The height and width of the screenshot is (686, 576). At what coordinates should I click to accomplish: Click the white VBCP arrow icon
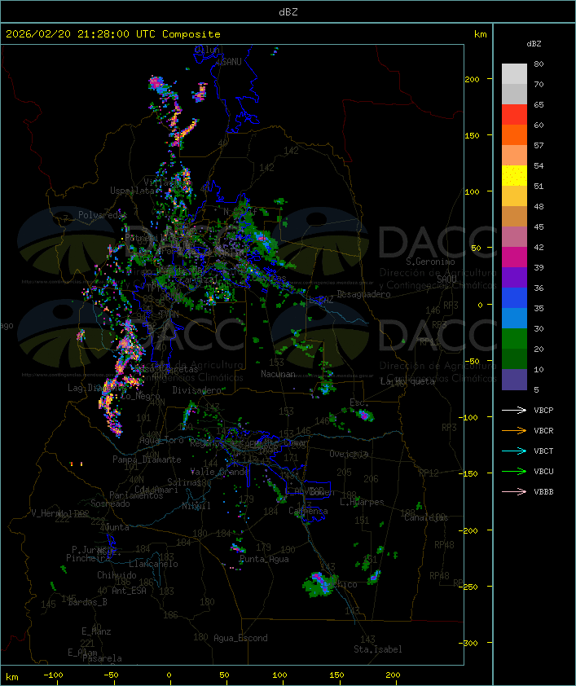pyautogui.click(x=514, y=411)
